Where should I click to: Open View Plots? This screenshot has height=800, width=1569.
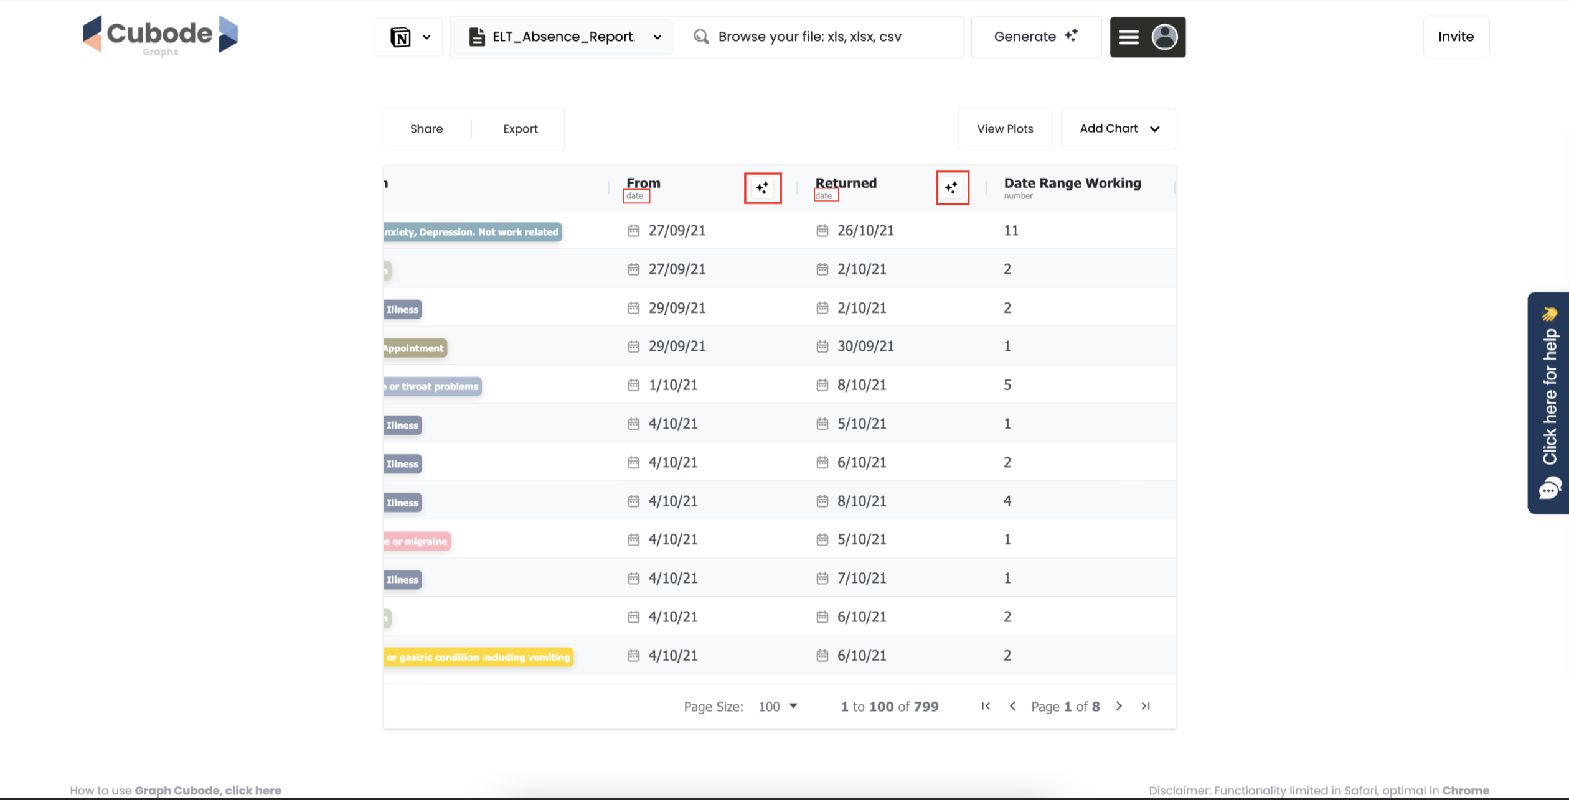pyautogui.click(x=1005, y=129)
